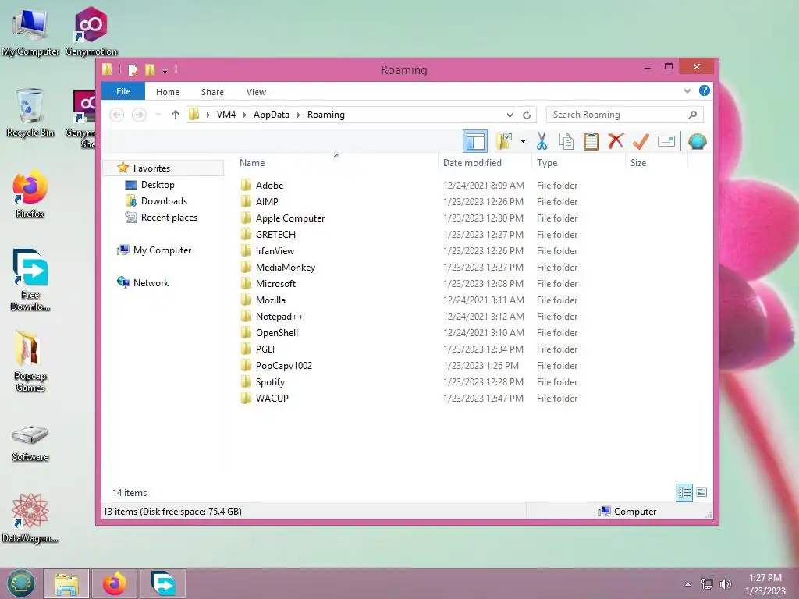Image resolution: width=799 pixels, height=599 pixels.
Task: Click the quick access New folder icon
Action: pos(150,69)
